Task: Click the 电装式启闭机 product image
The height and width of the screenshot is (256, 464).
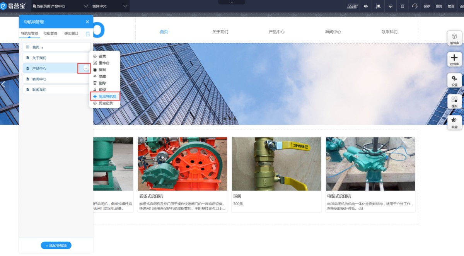Action: [x=370, y=164]
